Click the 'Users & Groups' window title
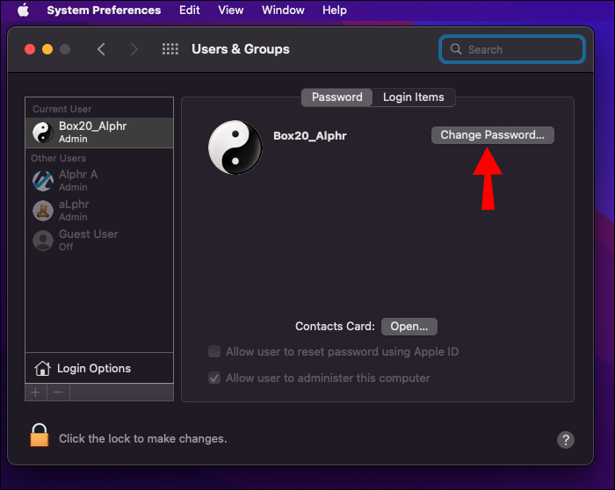Screen dimensions: 615x490 tap(241, 49)
